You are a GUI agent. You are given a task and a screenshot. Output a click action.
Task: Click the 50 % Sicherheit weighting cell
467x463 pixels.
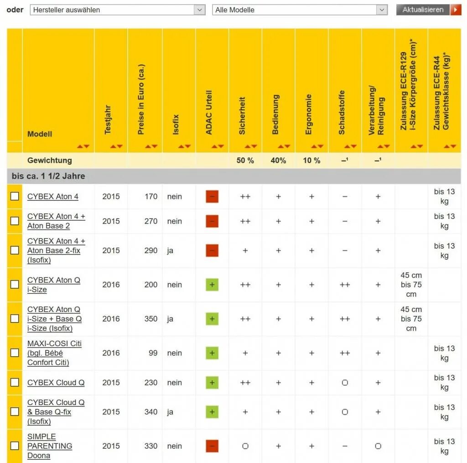(245, 160)
